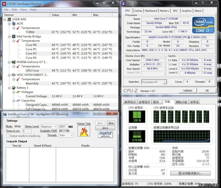Click the Capacities graph icon
This screenshot has height=188, width=221.
coord(18,100)
